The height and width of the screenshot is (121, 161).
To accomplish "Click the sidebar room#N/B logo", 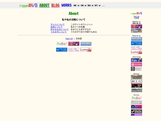I will pyautogui.click(x=137, y=13).
